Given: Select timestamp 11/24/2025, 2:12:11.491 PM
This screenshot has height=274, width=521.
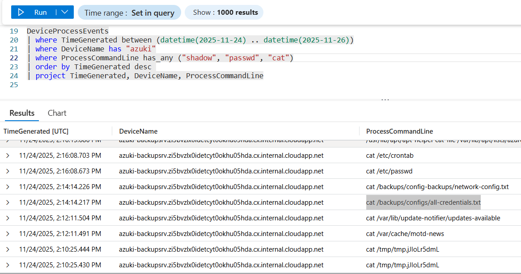Looking at the screenshot, I should coord(60,233).
